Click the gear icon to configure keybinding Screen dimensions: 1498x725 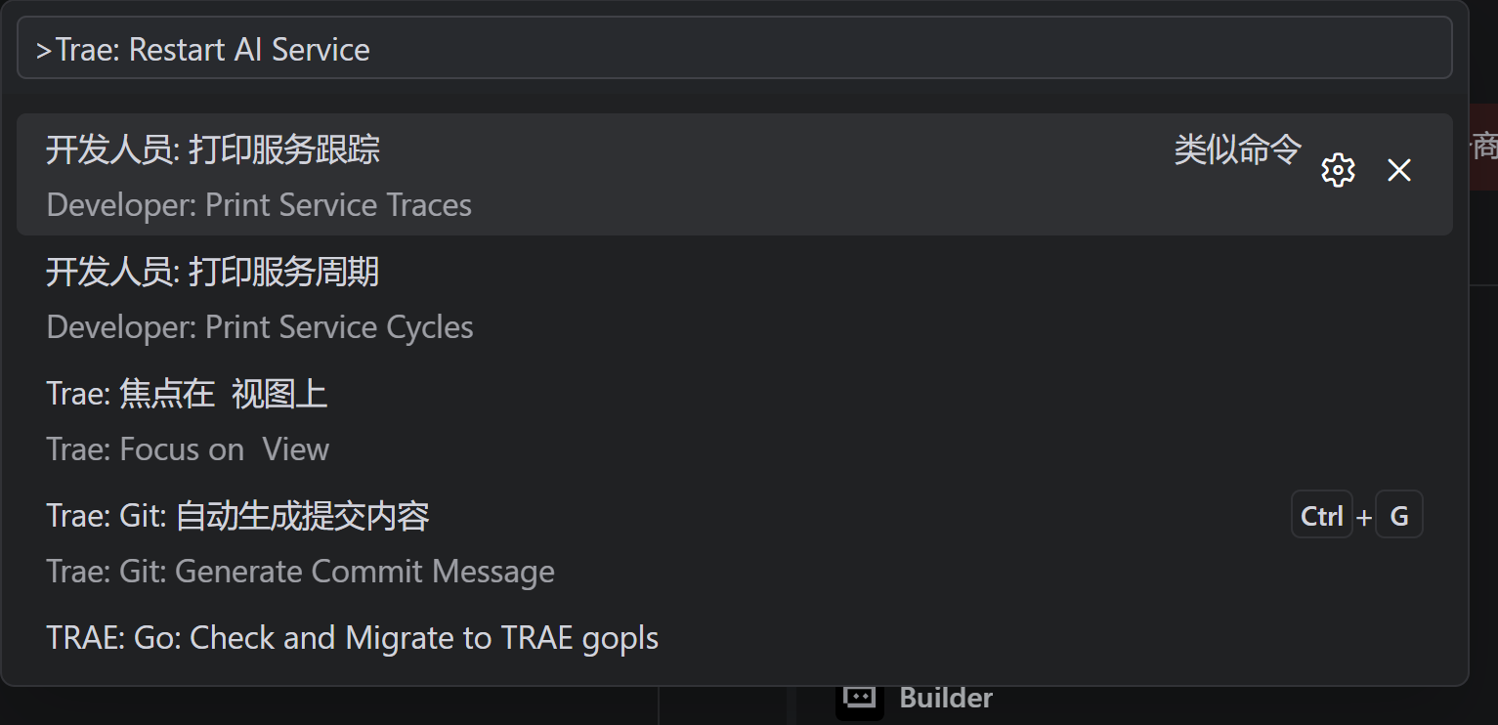click(1338, 170)
